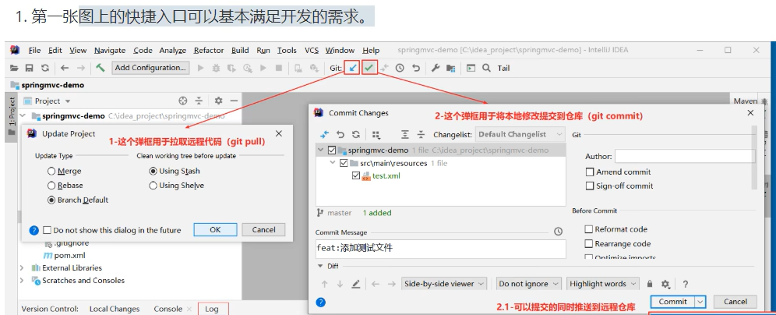Expand Scratches and Consoles node

pyautogui.click(x=22, y=281)
